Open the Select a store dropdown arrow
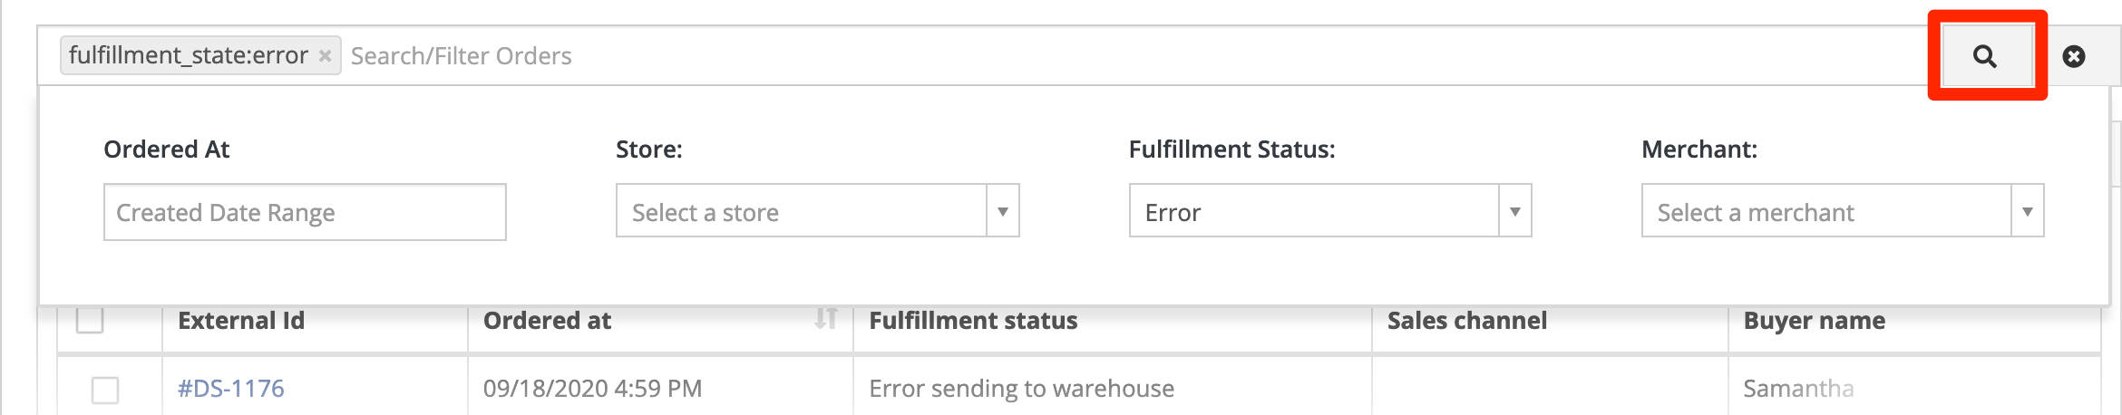The image size is (2122, 415). coord(1003,211)
